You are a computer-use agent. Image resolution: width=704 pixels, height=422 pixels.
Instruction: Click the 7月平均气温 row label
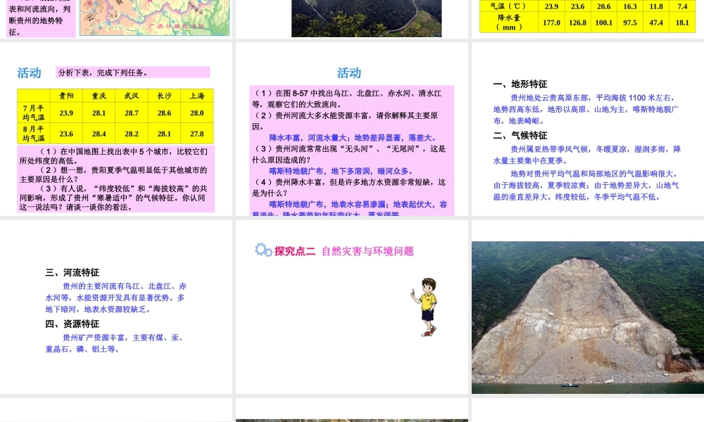click(34, 113)
